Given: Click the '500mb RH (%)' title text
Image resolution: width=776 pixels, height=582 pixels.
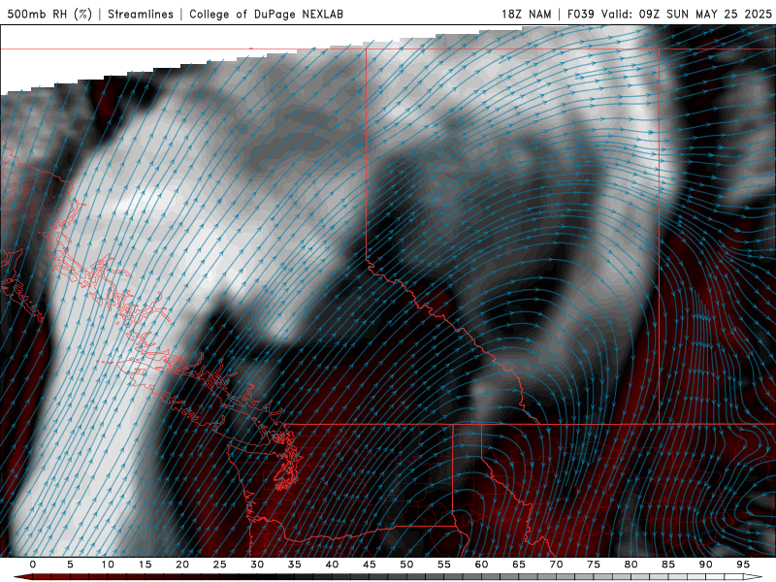Looking at the screenshot, I should [x=49, y=15].
